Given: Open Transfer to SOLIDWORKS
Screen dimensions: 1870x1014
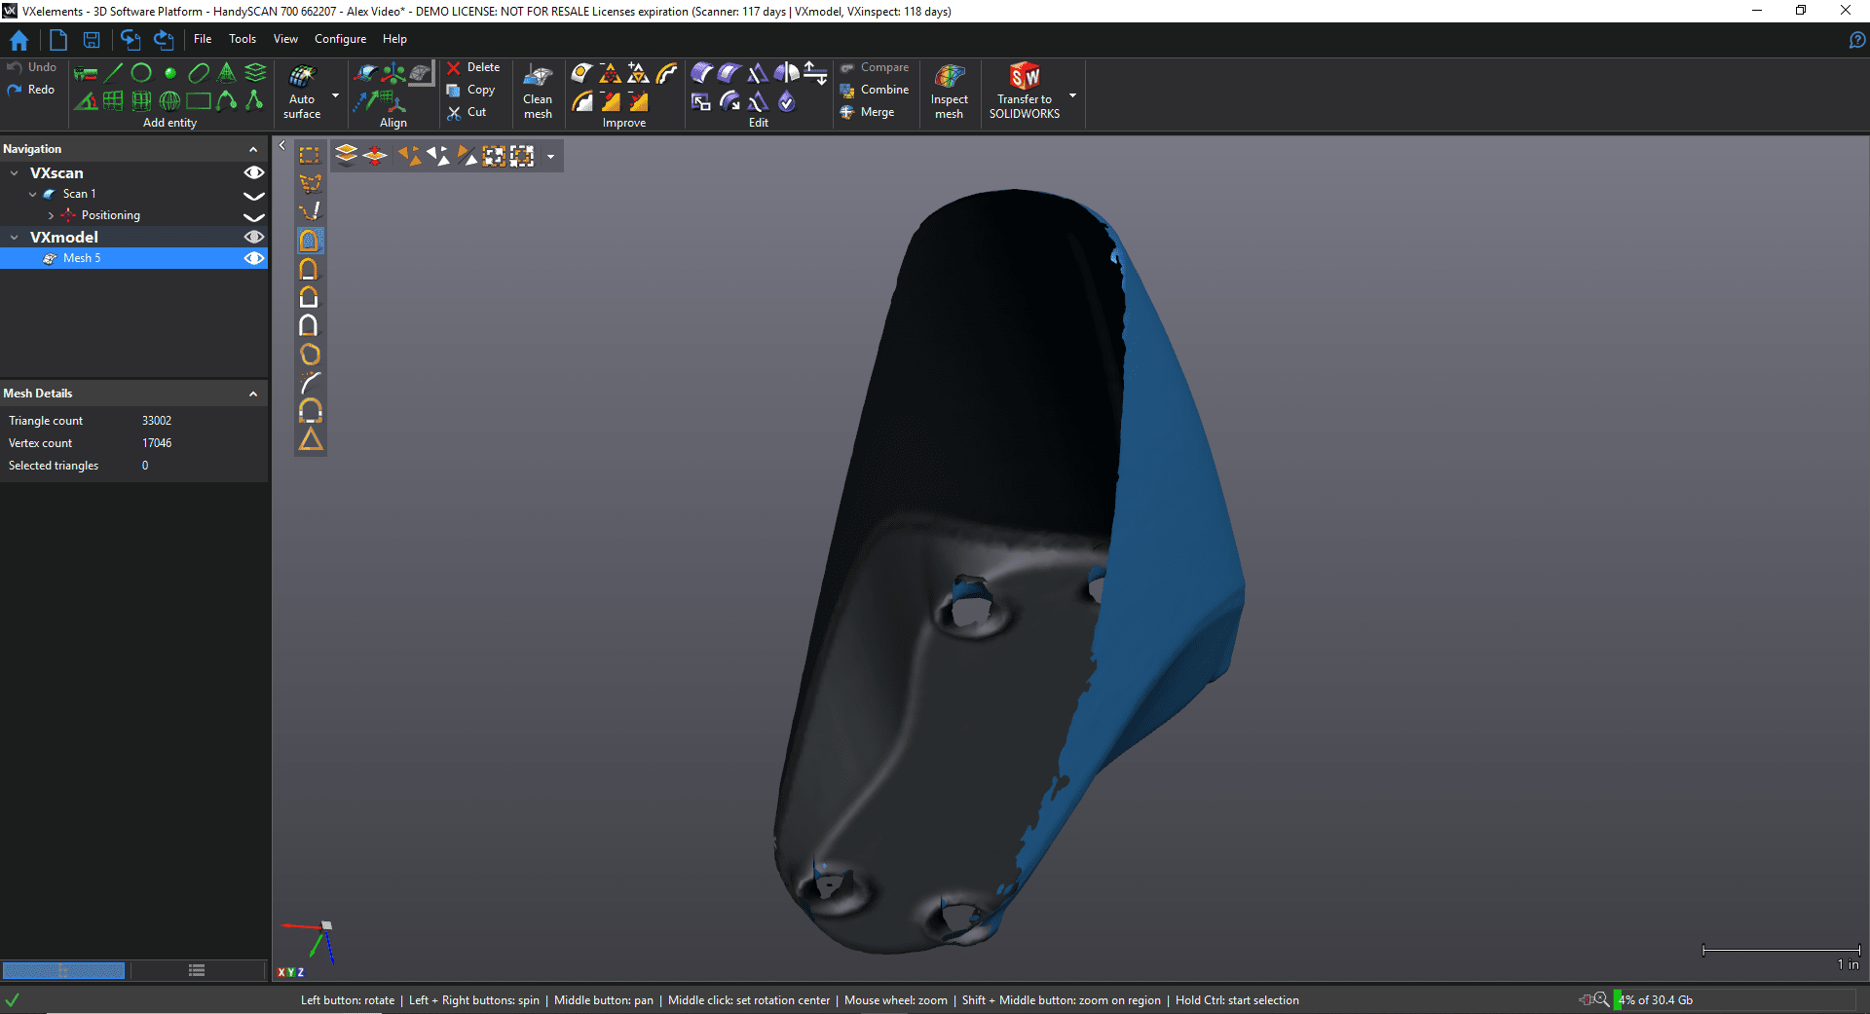Looking at the screenshot, I should pyautogui.click(x=1024, y=92).
